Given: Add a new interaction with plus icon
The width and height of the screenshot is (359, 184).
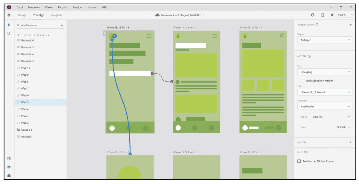Looking at the screenshot, I should pos(350,25).
